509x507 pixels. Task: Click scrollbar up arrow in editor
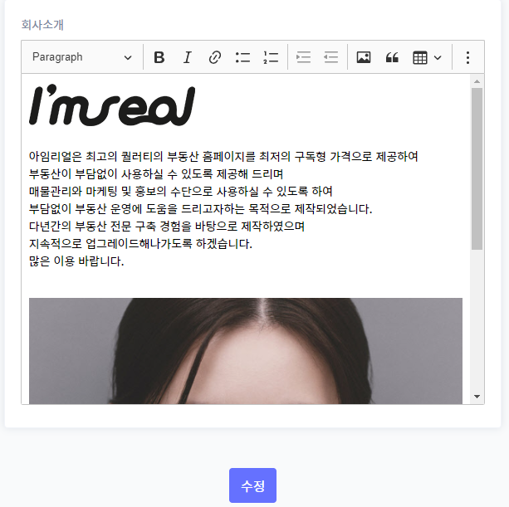(x=477, y=81)
